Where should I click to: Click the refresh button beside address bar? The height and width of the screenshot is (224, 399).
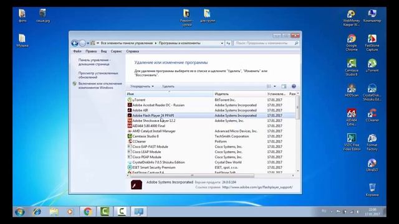click(228, 43)
